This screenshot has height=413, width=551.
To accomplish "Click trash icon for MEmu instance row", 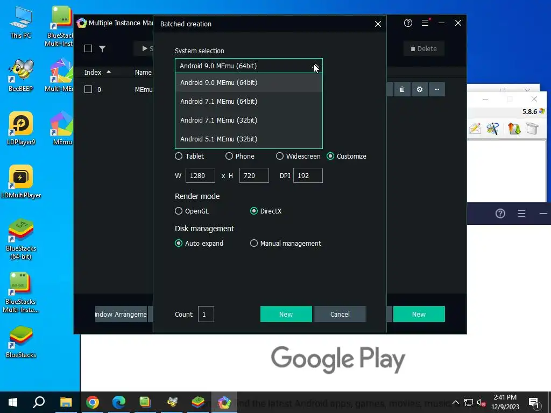I will (402, 89).
